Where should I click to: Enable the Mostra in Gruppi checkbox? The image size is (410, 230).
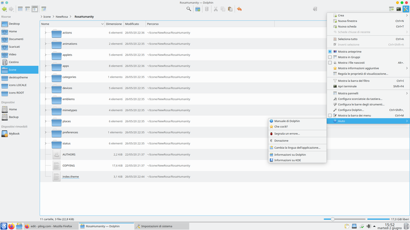coord(330,57)
